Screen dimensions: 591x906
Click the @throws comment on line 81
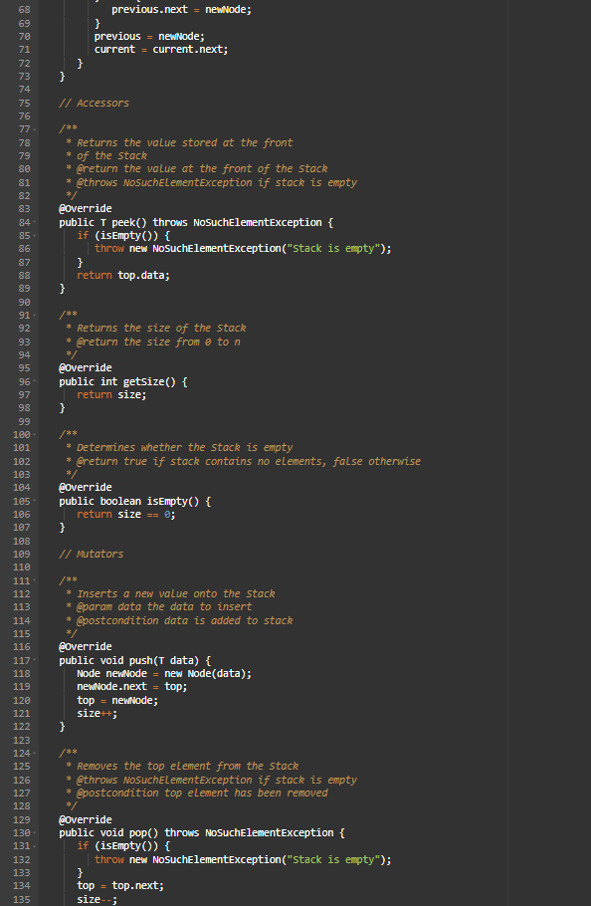point(217,182)
